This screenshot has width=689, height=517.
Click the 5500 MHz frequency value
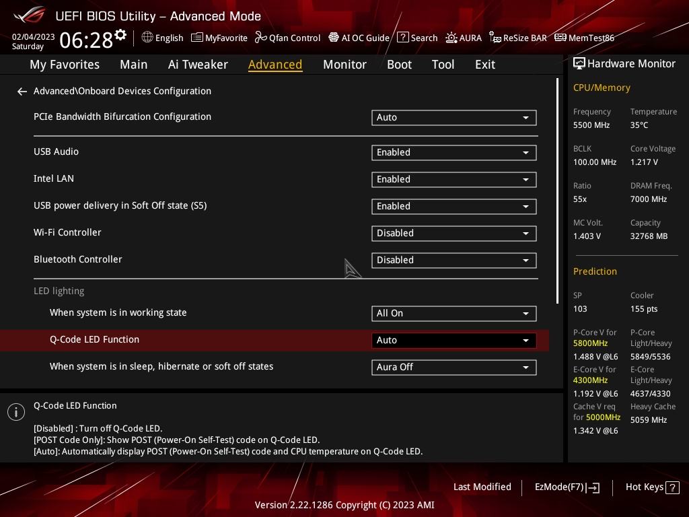coord(591,125)
